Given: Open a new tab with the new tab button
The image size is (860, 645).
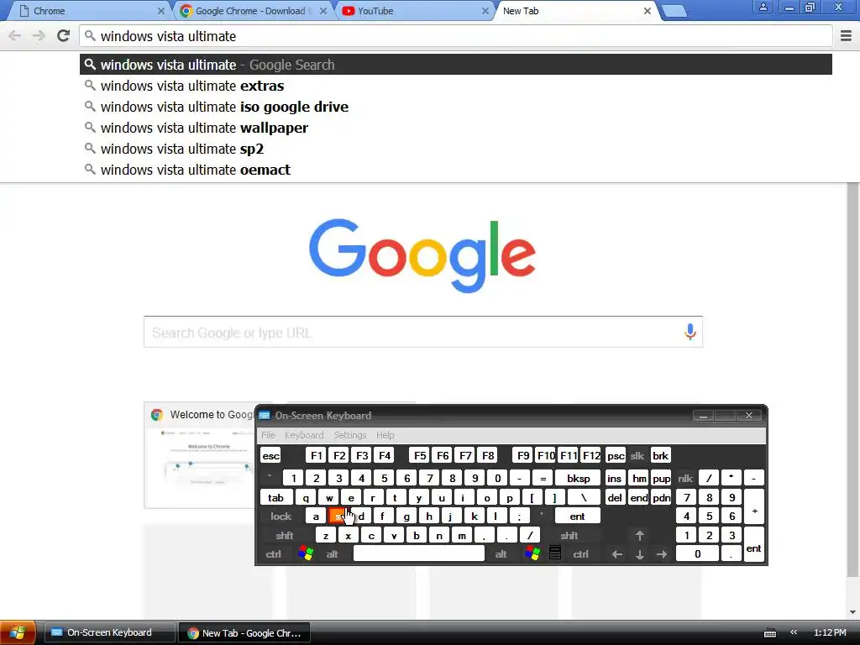Looking at the screenshot, I should coord(674,11).
